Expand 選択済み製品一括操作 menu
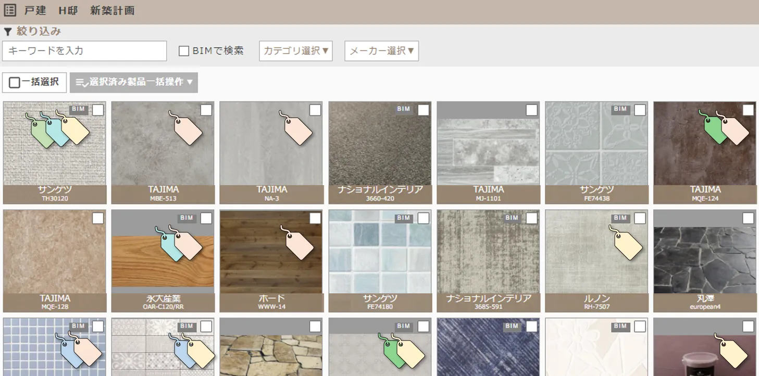 coord(134,82)
